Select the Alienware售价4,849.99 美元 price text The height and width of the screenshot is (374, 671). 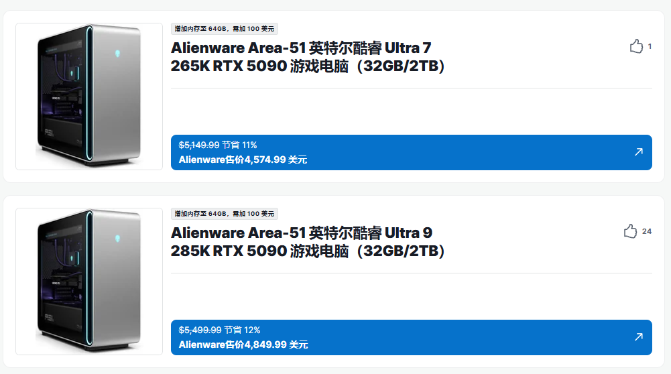coord(243,345)
